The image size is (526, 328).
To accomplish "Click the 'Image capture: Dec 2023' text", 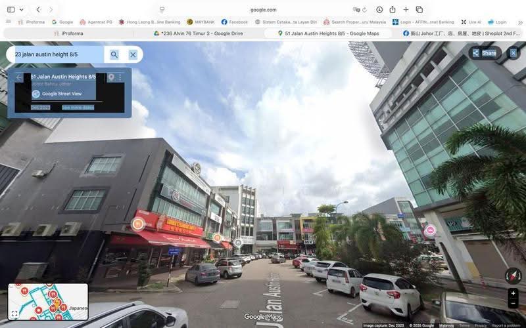I will [383, 325].
